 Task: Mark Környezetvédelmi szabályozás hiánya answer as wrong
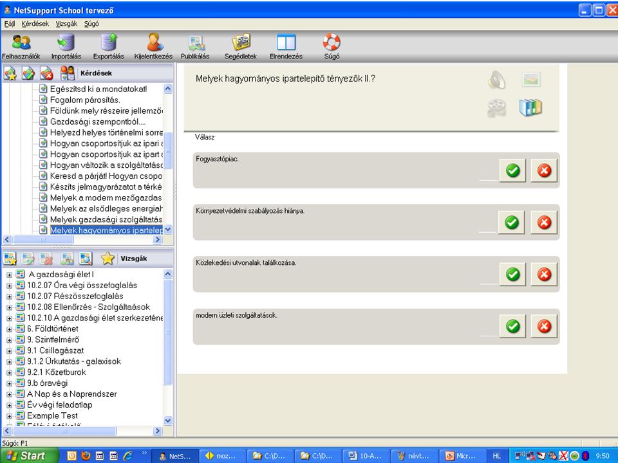[545, 222]
